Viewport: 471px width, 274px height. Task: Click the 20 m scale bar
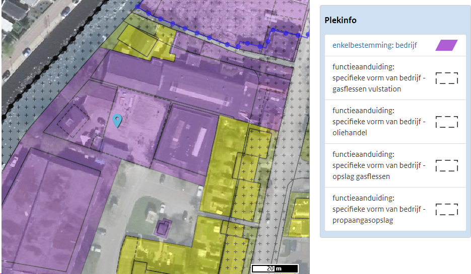click(275, 268)
